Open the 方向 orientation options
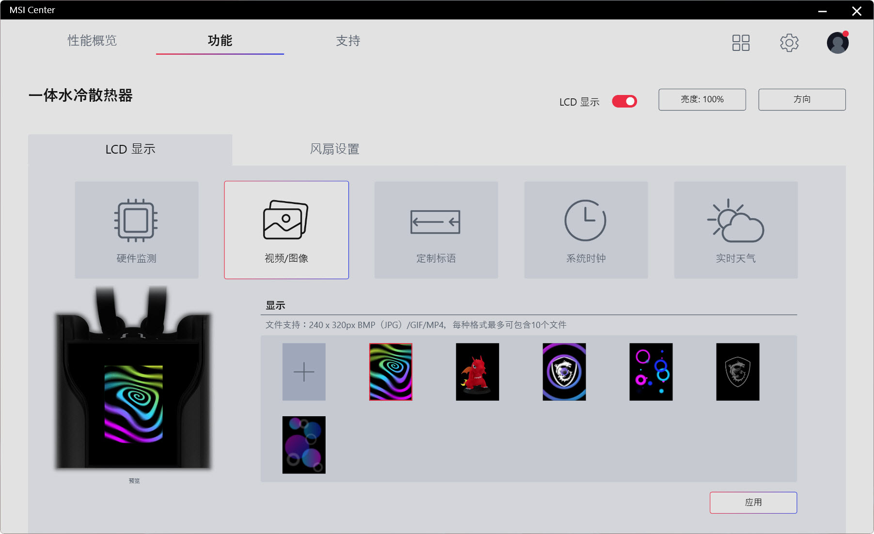The height and width of the screenshot is (534, 874). click(801, 99)
